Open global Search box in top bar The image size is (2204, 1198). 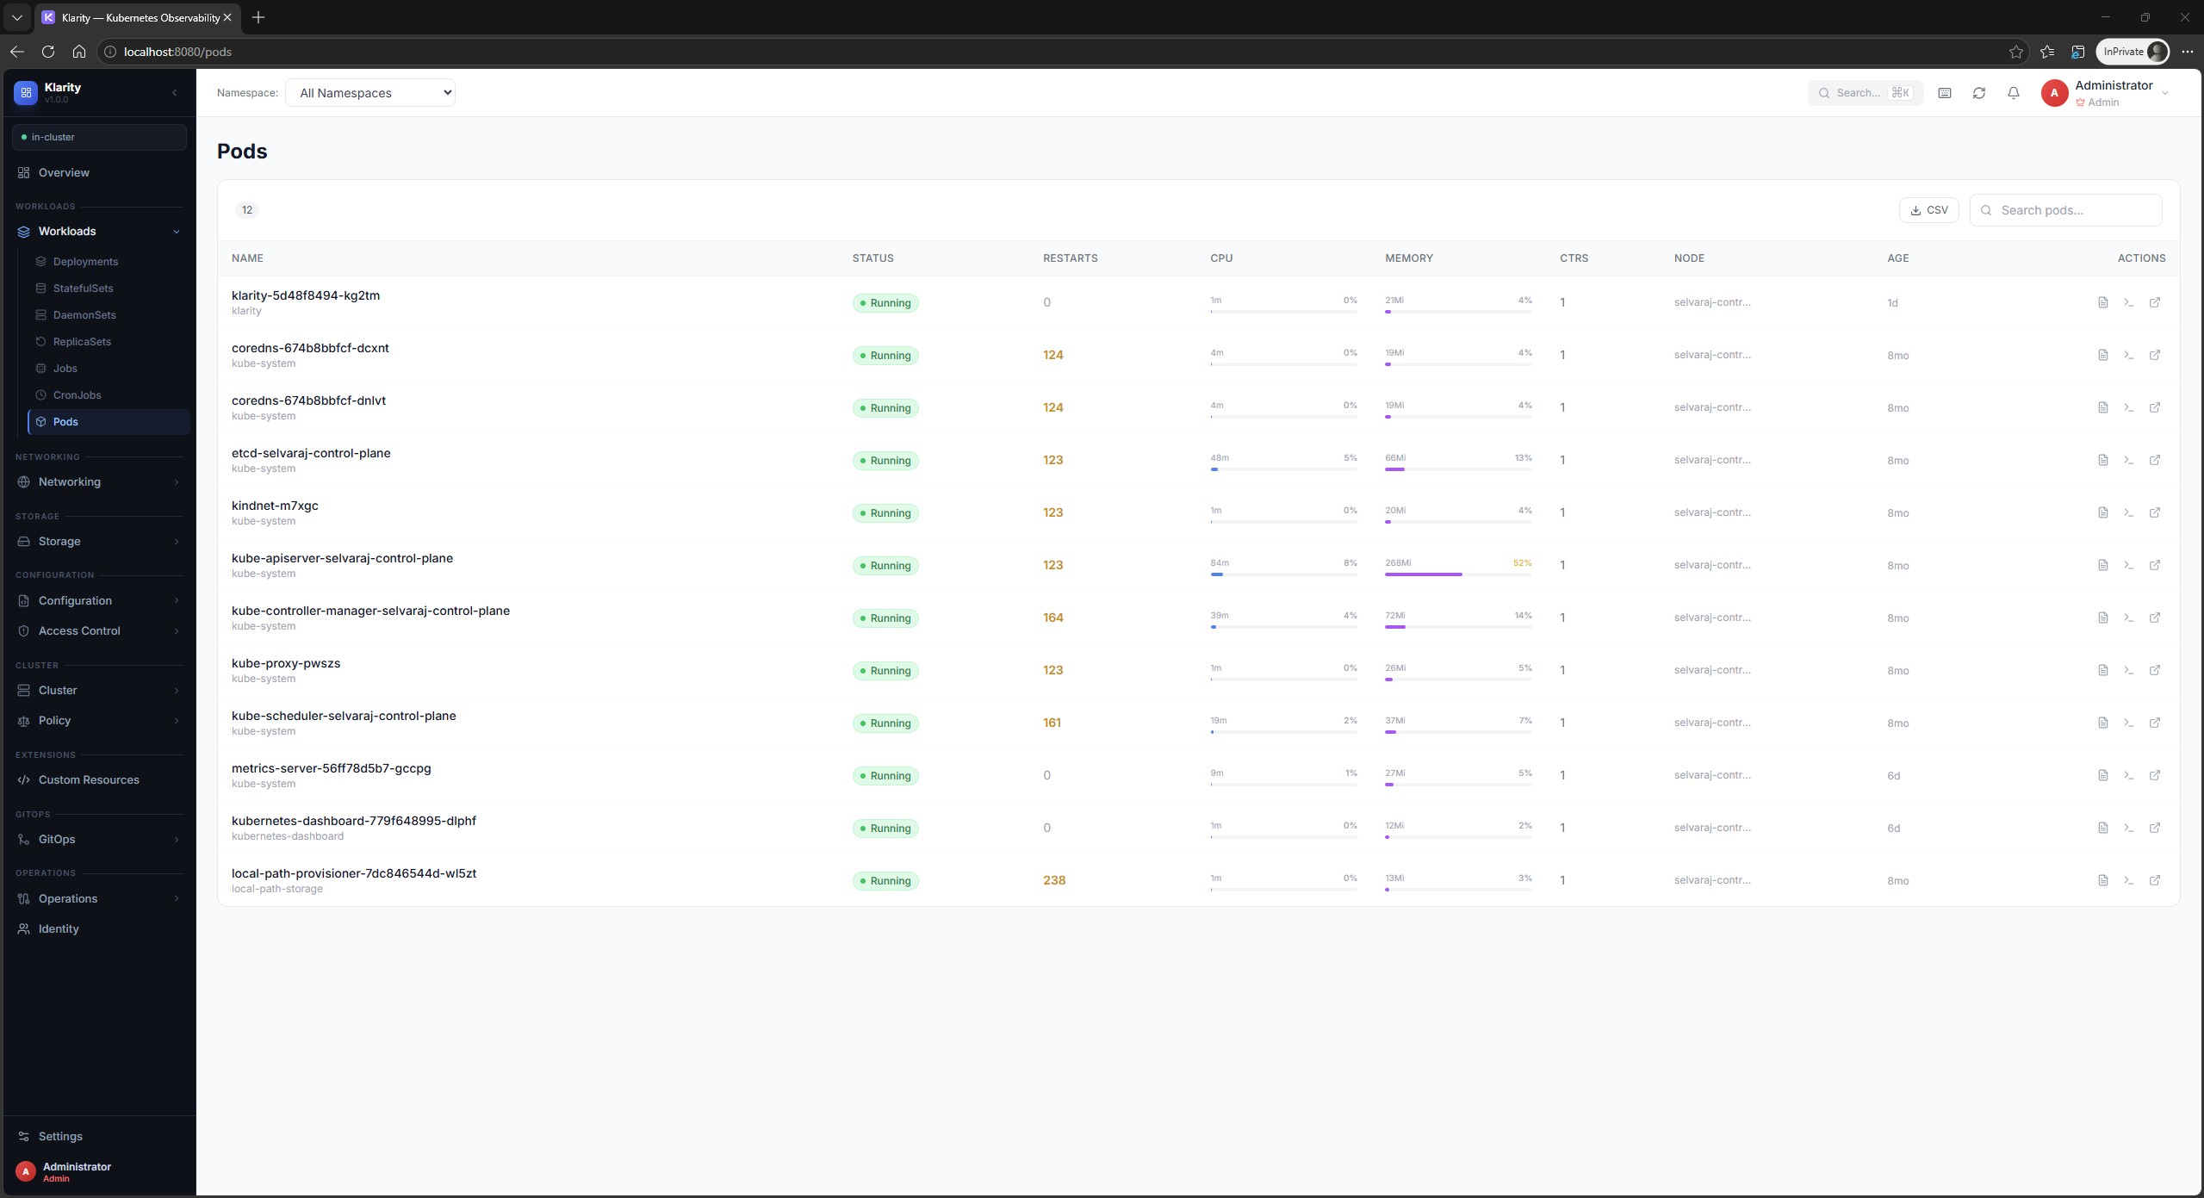tap(1865, 93)
